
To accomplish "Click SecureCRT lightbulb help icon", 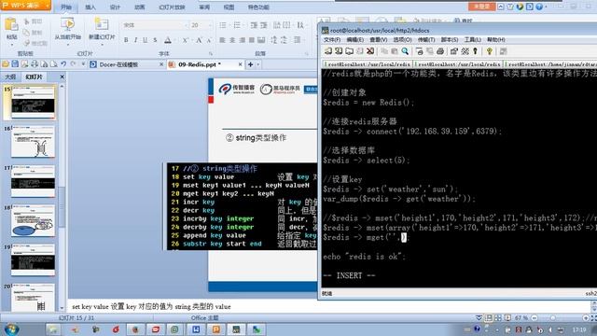I will [x=489, y=51].
